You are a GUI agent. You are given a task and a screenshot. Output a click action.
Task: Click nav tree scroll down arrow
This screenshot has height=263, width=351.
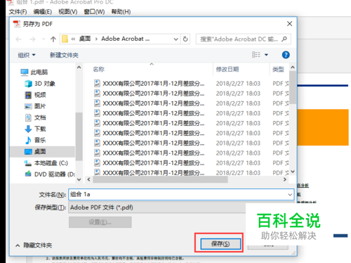click(79, 179)
